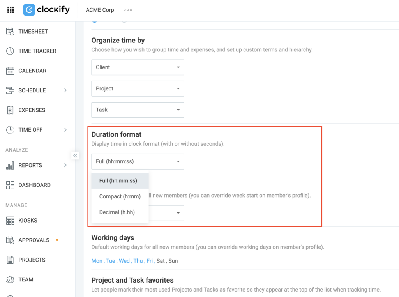Open the Dashboard grid icon
Screen dimensions: 399x297
click(10, 185)
